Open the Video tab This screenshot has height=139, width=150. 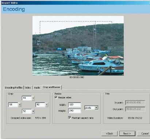coord(28,88)
